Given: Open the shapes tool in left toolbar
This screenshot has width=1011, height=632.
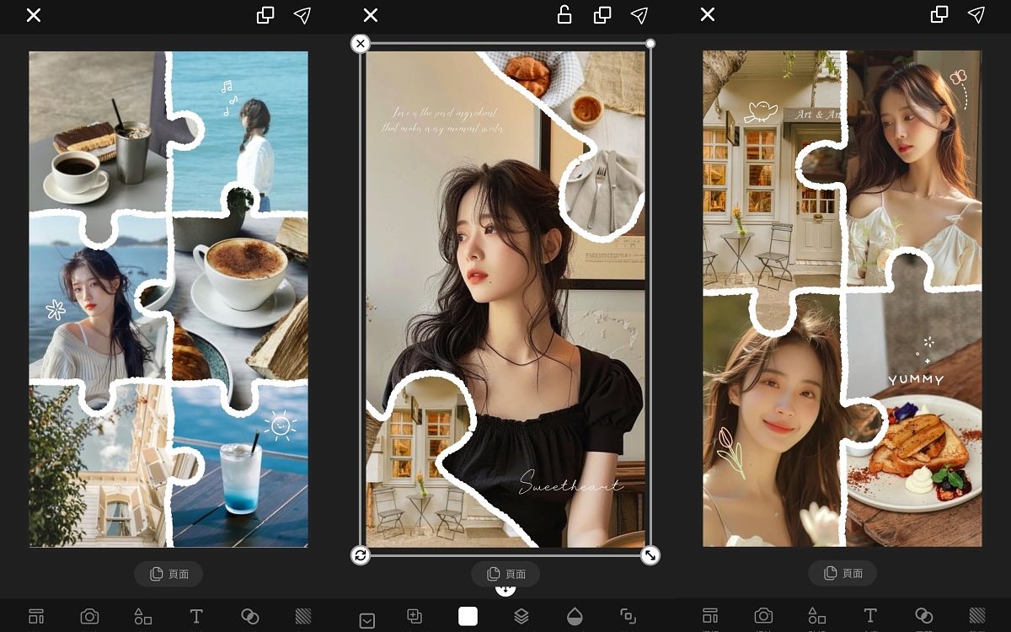Looking at the screenshot, I should point(142,617).
